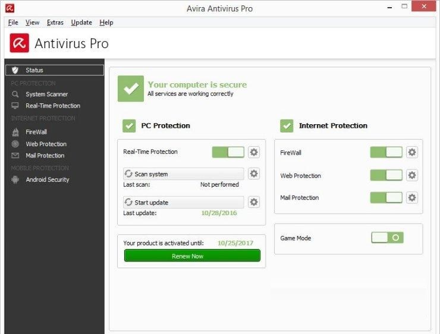The width and height of the screenshot is (440, 334).
Task: Click the Avira title bar icon
Action: [x=10, y=8]
